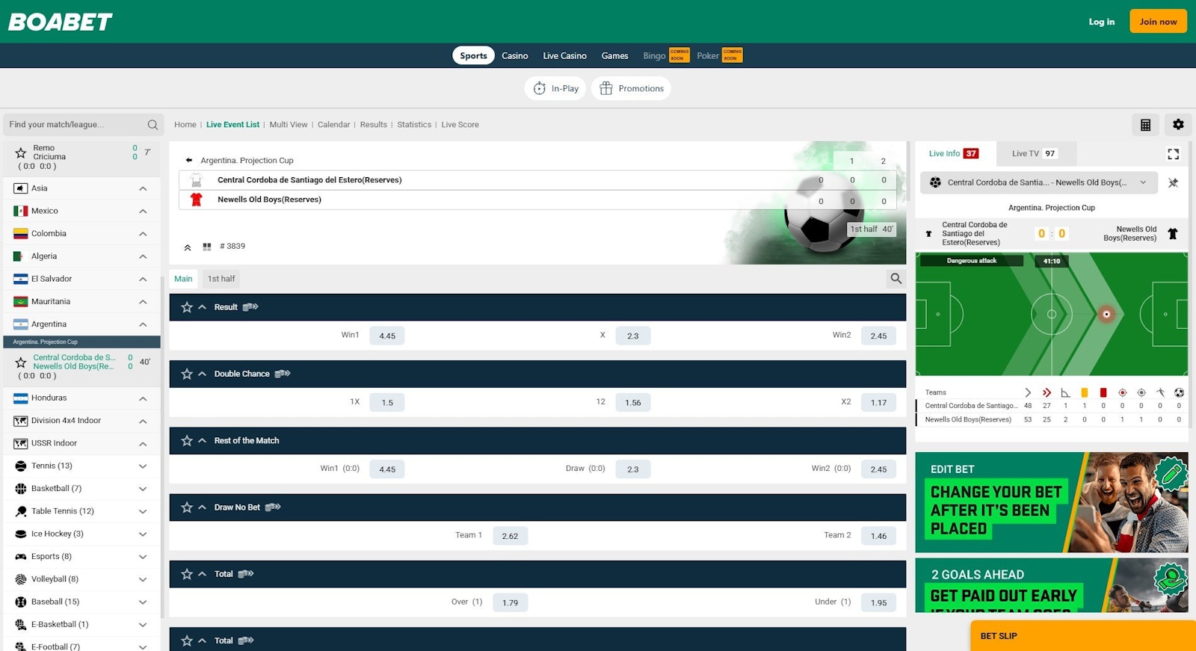Favorite Central Cordoba match star in sidebar
This screenshot has height=651, width=1196.
tap(21, 362)
